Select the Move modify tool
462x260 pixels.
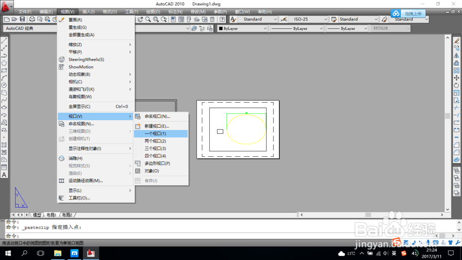click(456, 78)
